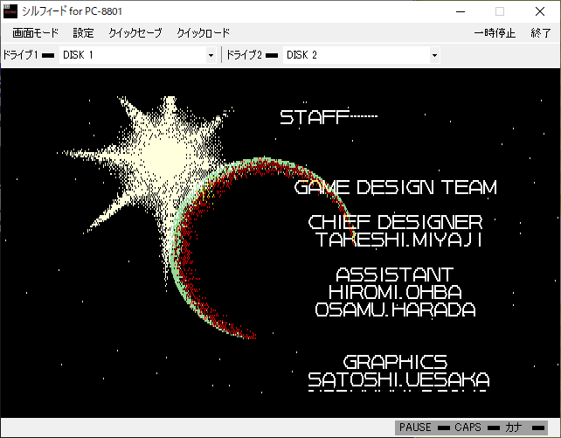This screenshot has width=561, height=438.
Task: Click the TAKESHI.MIYAJI name
Action: pos(398,240)
